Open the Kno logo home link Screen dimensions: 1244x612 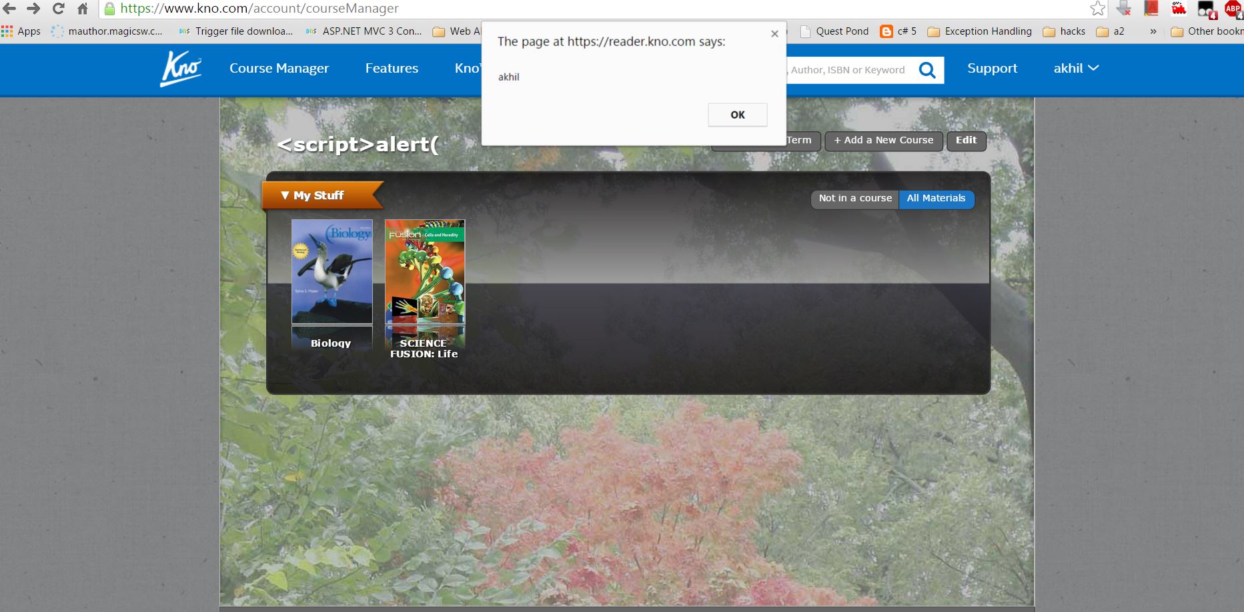click(180, 68)
